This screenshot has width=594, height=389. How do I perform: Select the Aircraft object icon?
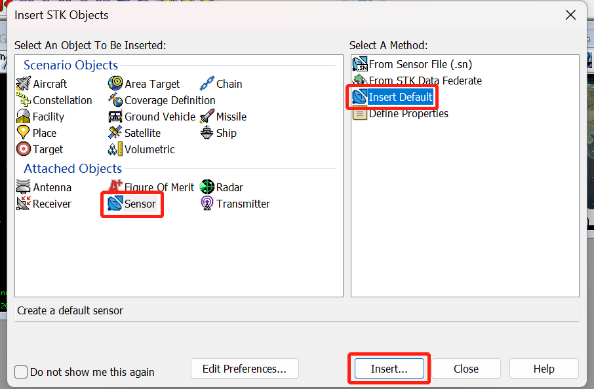pyautogui.click(x=24, y=84)
